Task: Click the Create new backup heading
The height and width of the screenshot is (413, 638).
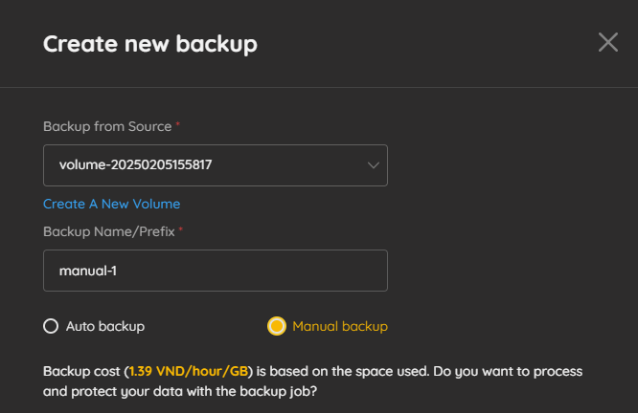Action: coord(150,44)
